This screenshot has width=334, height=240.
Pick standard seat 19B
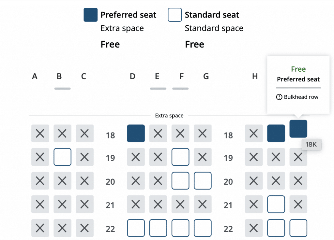pos(62,157)
